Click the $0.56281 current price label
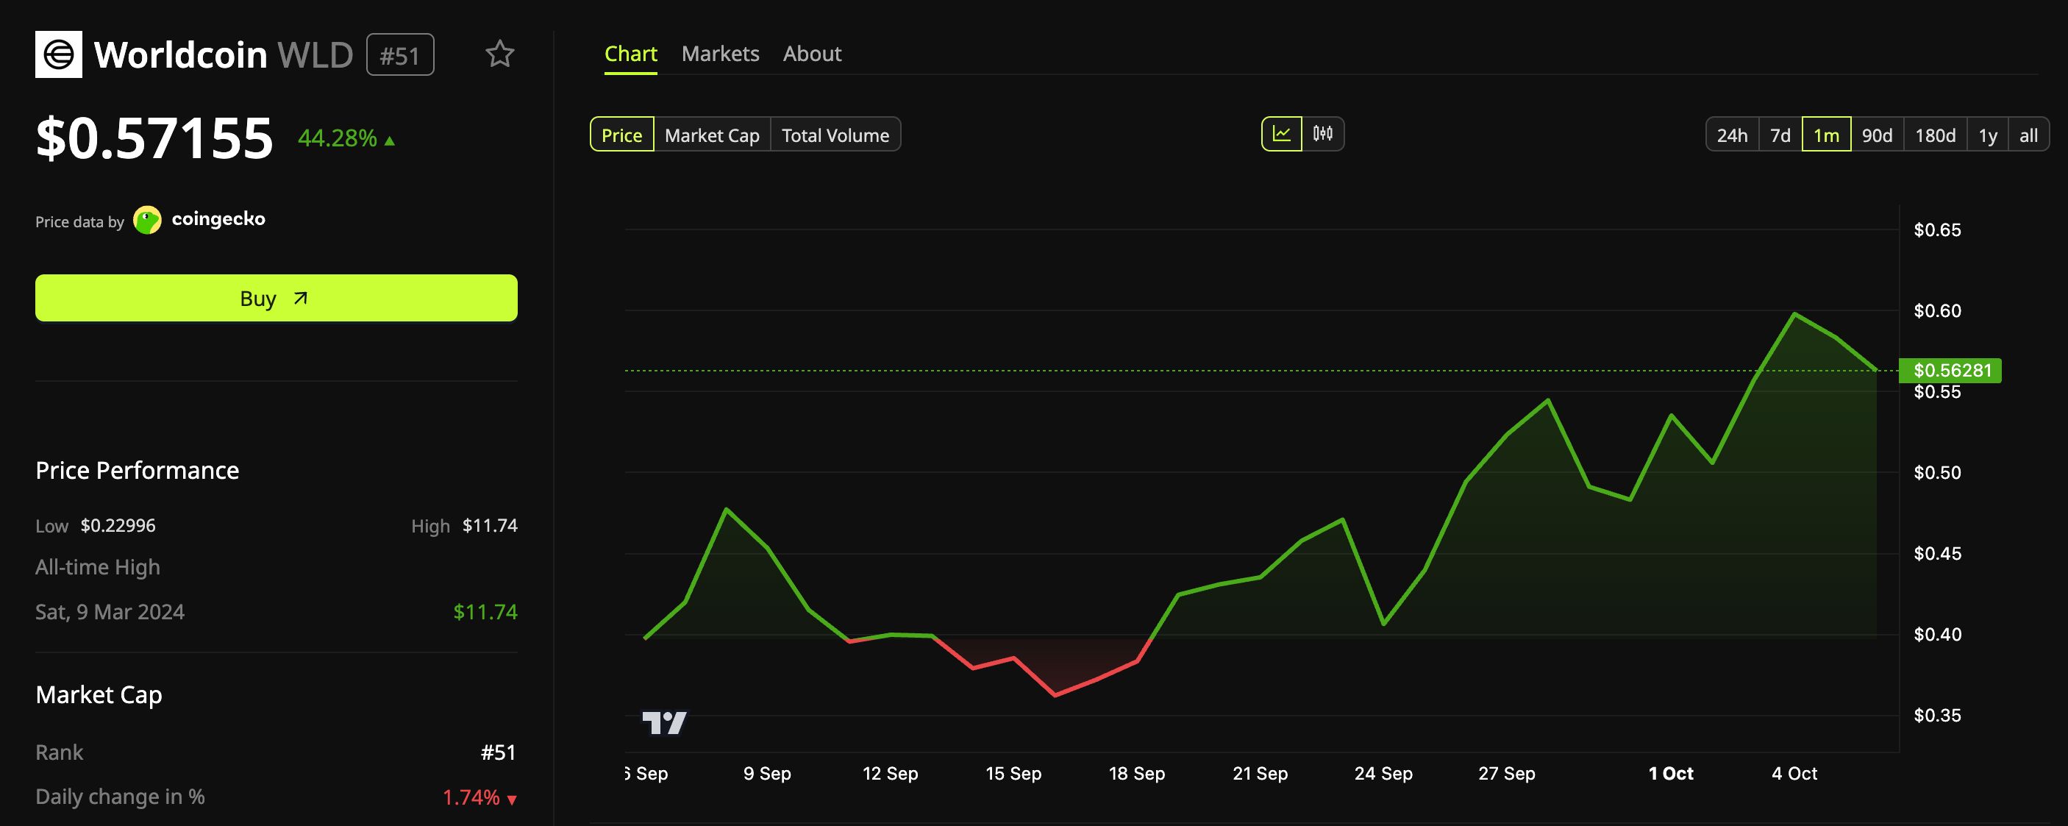This screenshot has width=2068, height=826. click(1951, 370)
